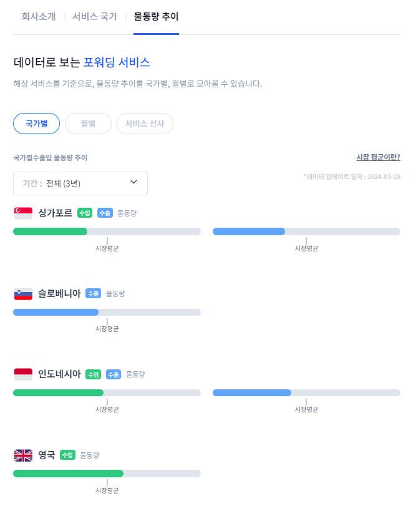Open the 시장 평균이란? link
This screenshot has width=416, height=506.
tap(379, 157)
